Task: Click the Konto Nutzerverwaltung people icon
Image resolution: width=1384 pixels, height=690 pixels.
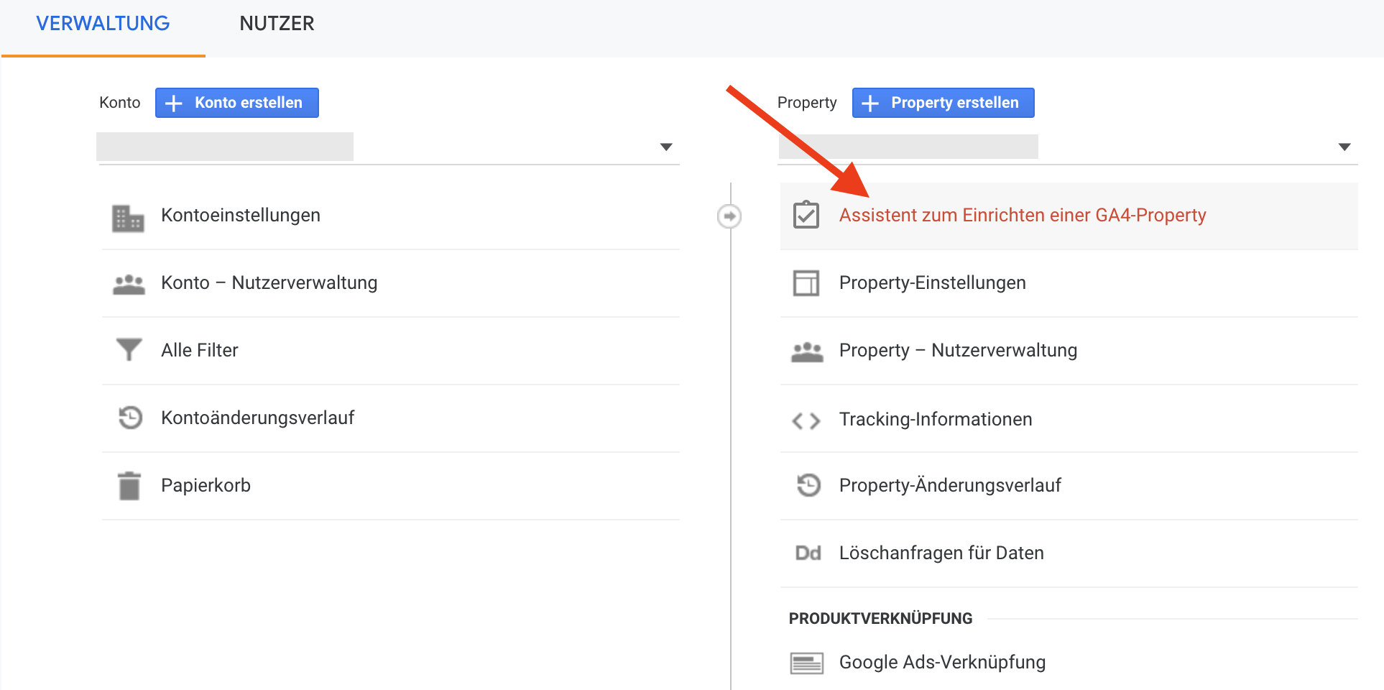Action: 129,285
